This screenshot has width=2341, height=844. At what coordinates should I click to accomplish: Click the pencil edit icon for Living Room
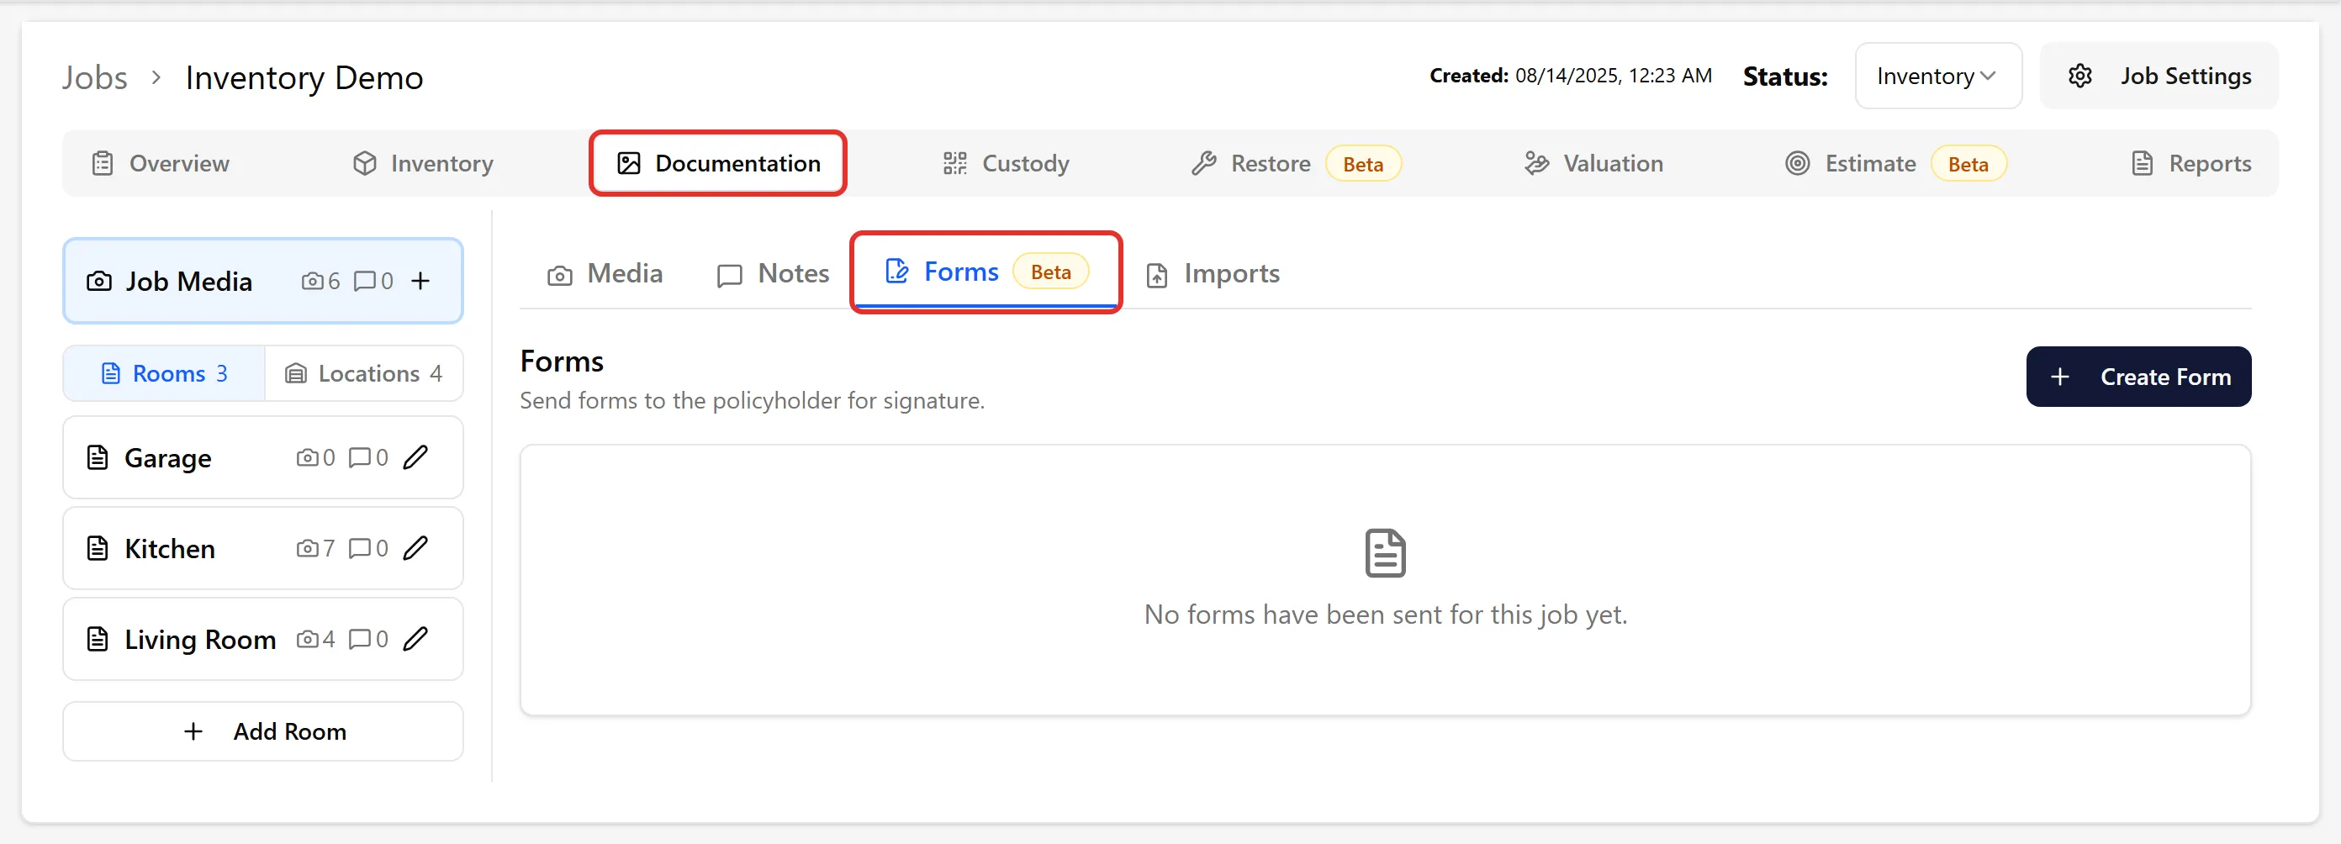(x=415, y=639)
